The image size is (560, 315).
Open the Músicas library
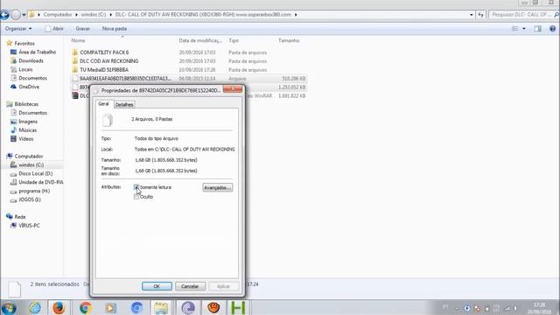[x=27, y=130]
